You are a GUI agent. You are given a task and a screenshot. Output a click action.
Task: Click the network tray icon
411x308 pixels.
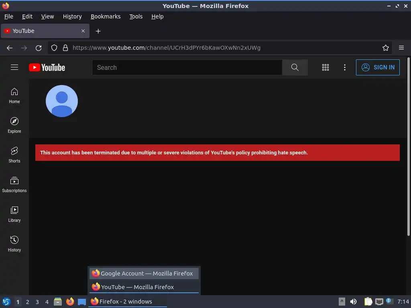[379, 302]
